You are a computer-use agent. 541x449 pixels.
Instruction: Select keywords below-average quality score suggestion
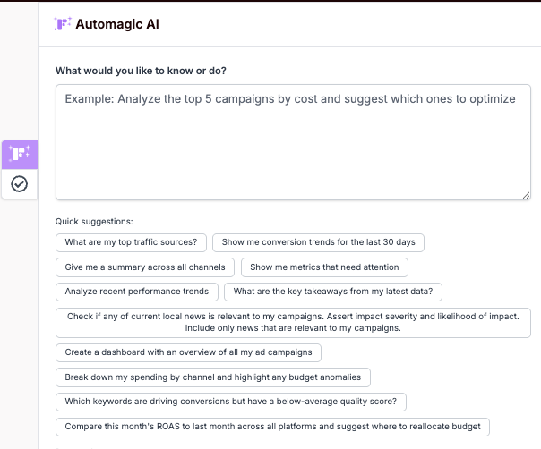click(231, 402)
